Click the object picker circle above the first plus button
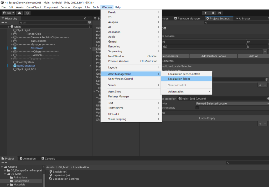This screenshot has width=269, height=187. click(x=267, y=79)
